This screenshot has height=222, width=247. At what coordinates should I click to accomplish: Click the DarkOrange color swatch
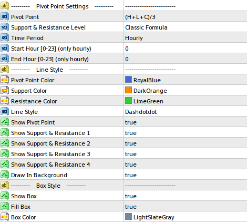coord(128,90)
